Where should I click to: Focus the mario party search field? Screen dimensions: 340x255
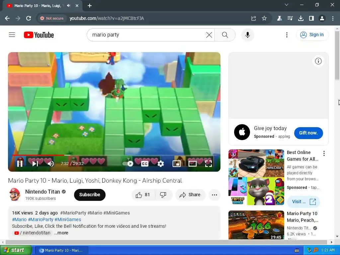(x=148, y=35)
